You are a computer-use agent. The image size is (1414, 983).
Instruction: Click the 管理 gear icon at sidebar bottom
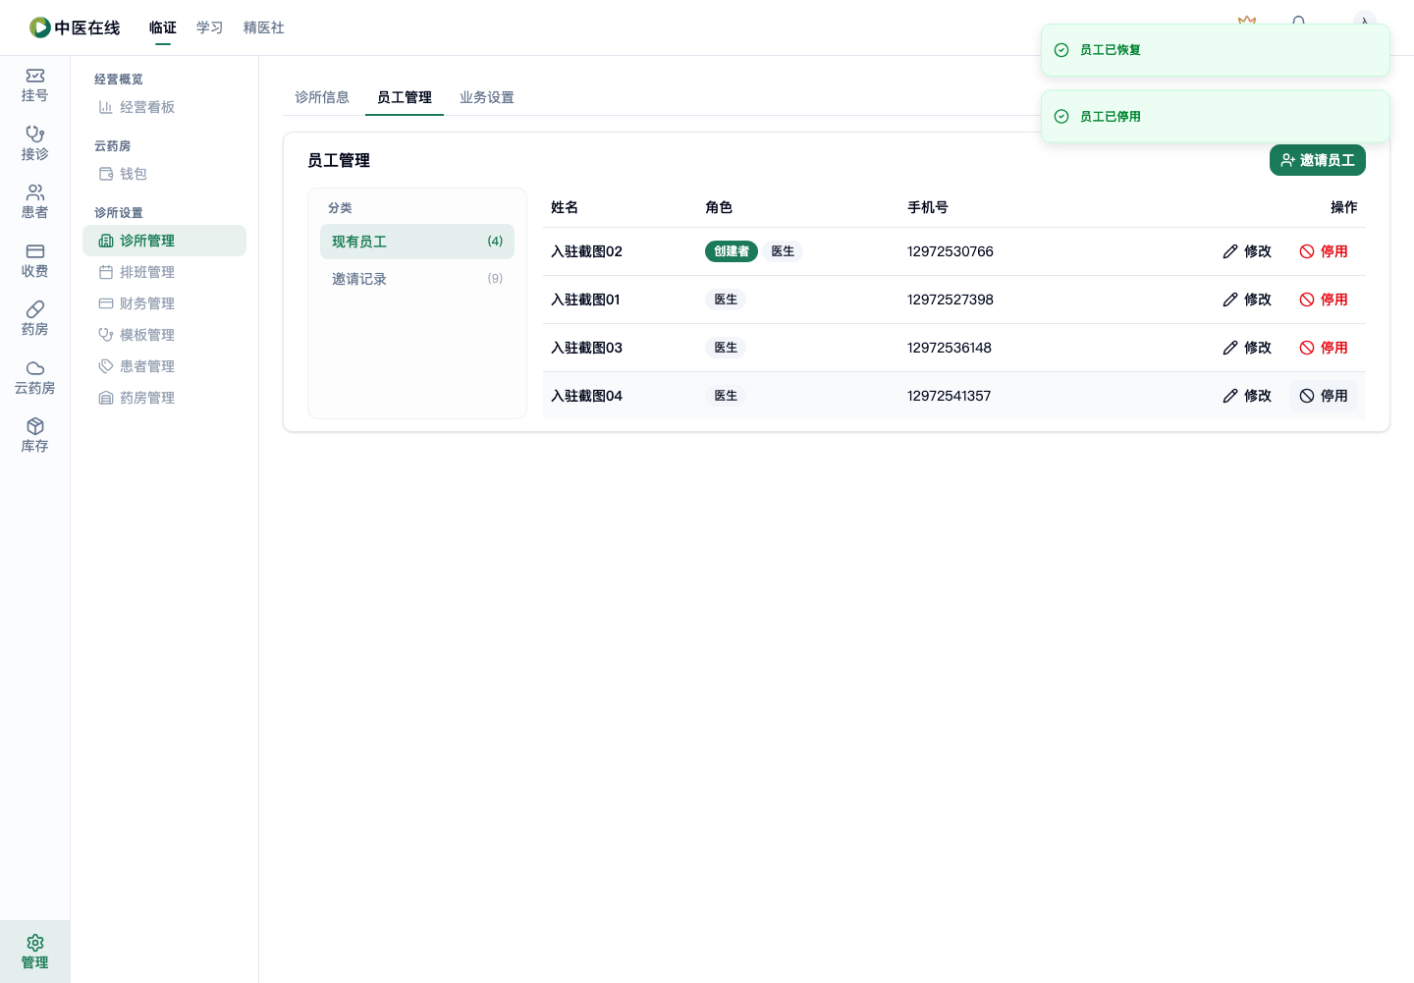[x=35, y=943]
